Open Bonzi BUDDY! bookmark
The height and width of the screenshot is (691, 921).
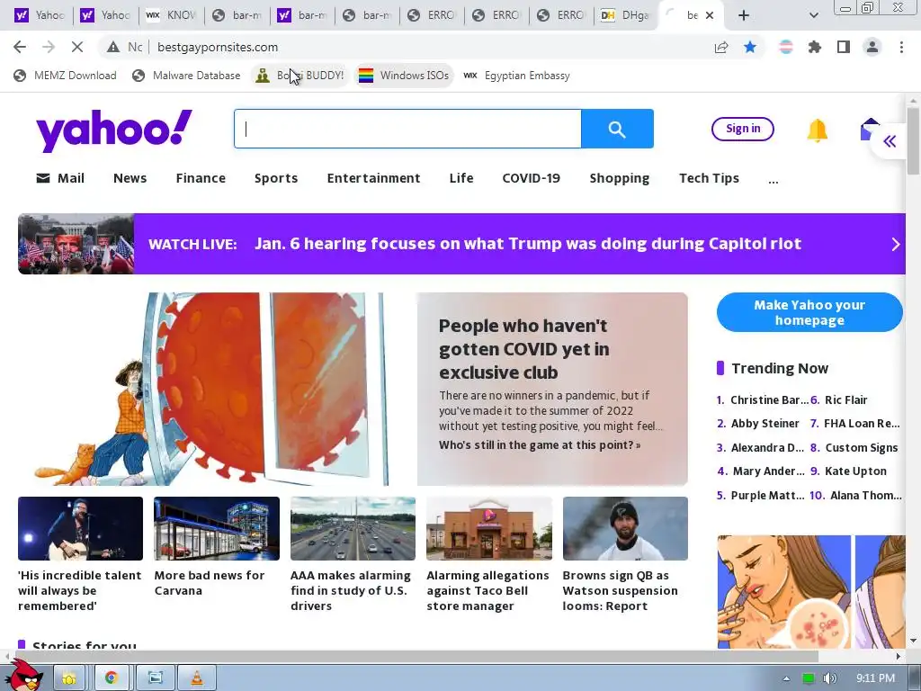(300, 76)
